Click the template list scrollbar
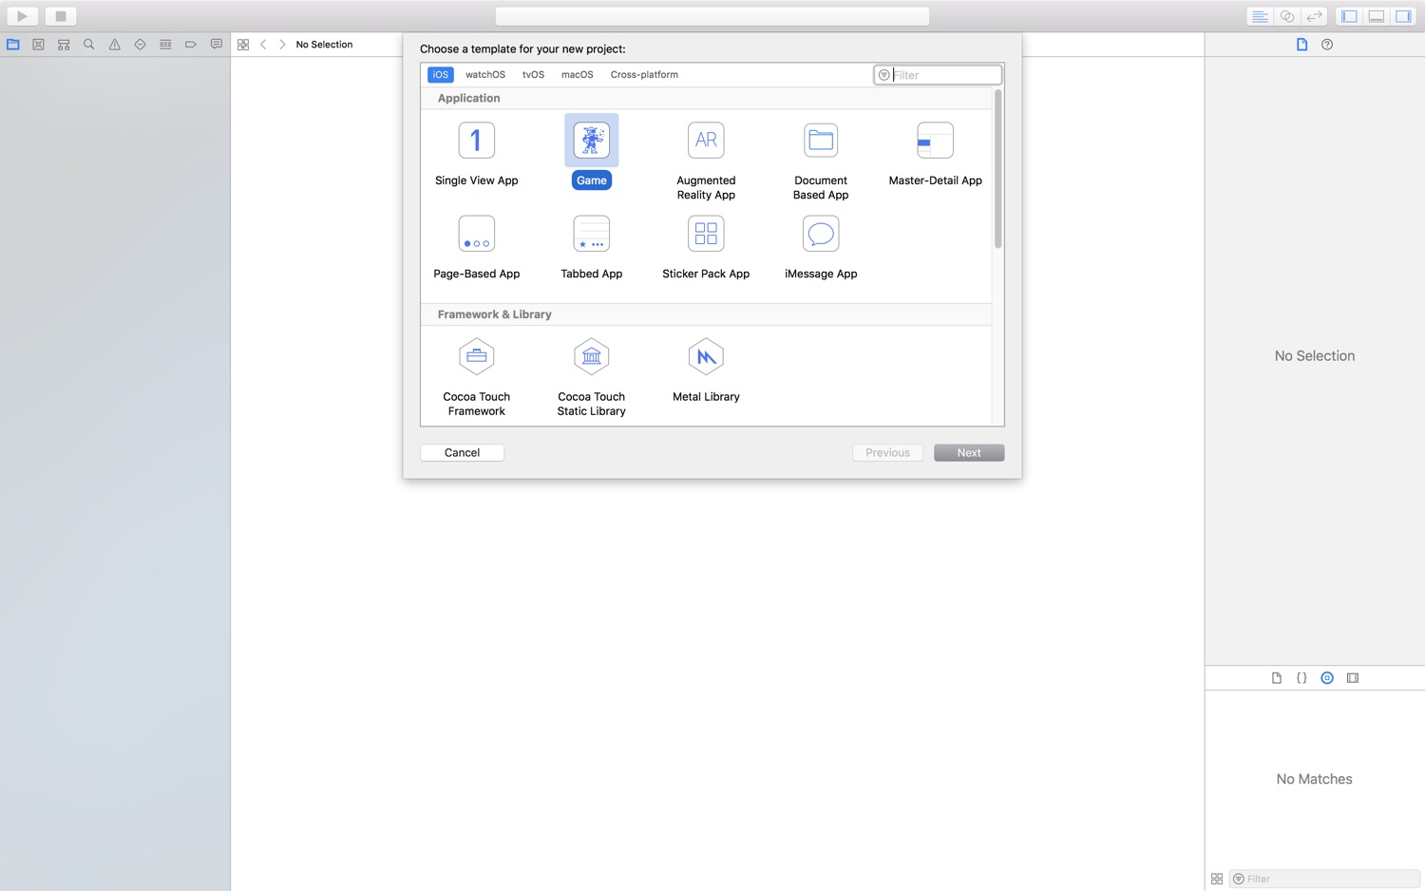This screenshot has height=891, width=1425. pos(997,169)
